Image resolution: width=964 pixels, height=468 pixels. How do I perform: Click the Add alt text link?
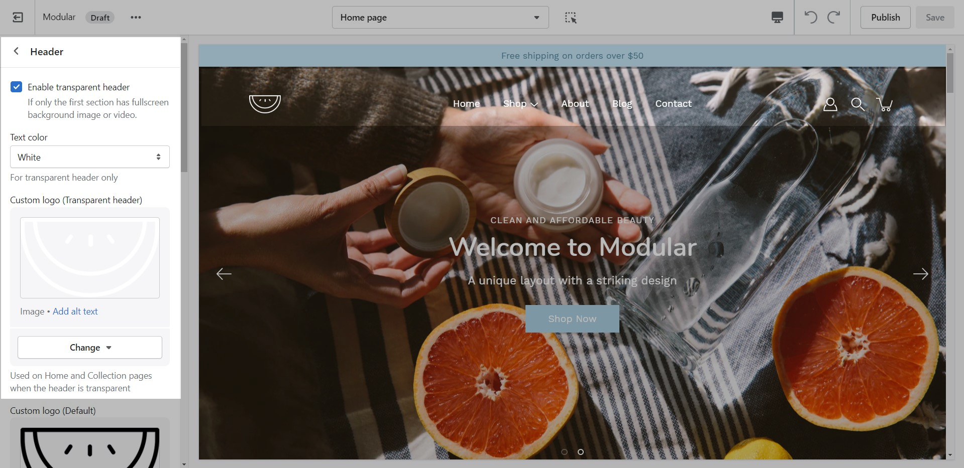pos(75,311)
